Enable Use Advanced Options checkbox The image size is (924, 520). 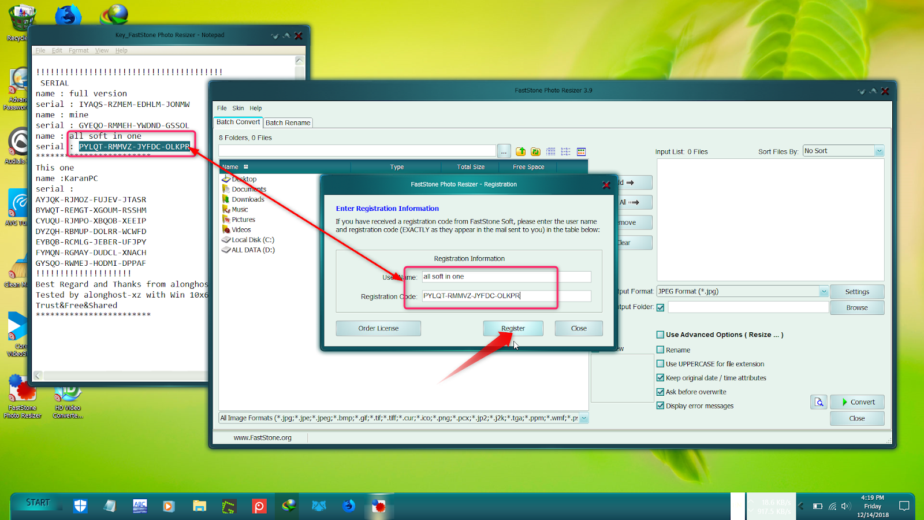(x=660, y=335)
